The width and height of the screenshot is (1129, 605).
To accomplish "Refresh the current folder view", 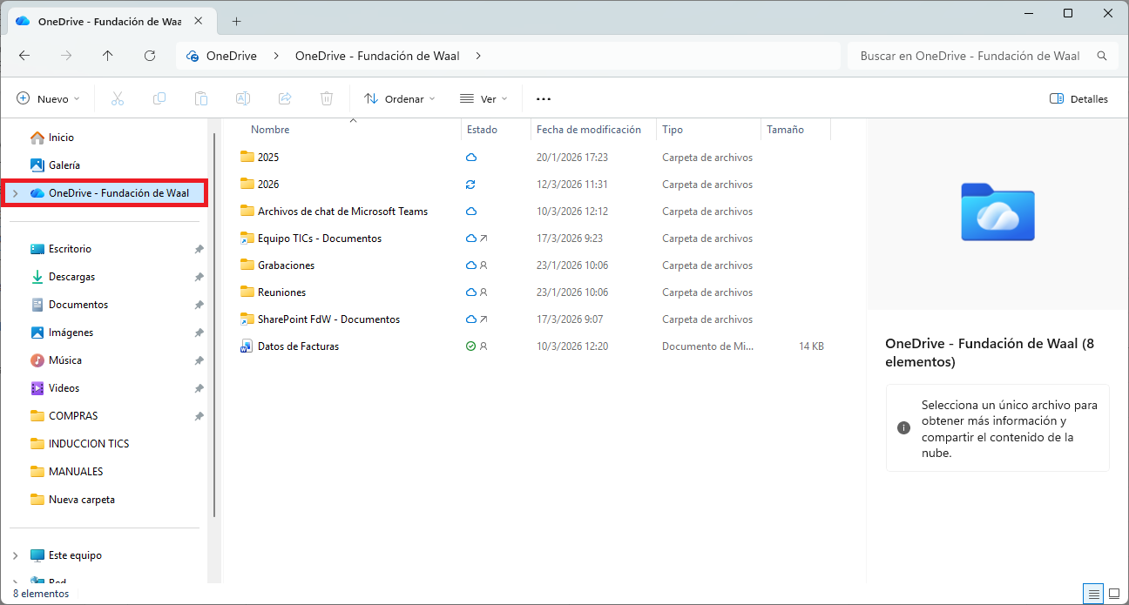I will pyautogui.click(x=150, y=56).
